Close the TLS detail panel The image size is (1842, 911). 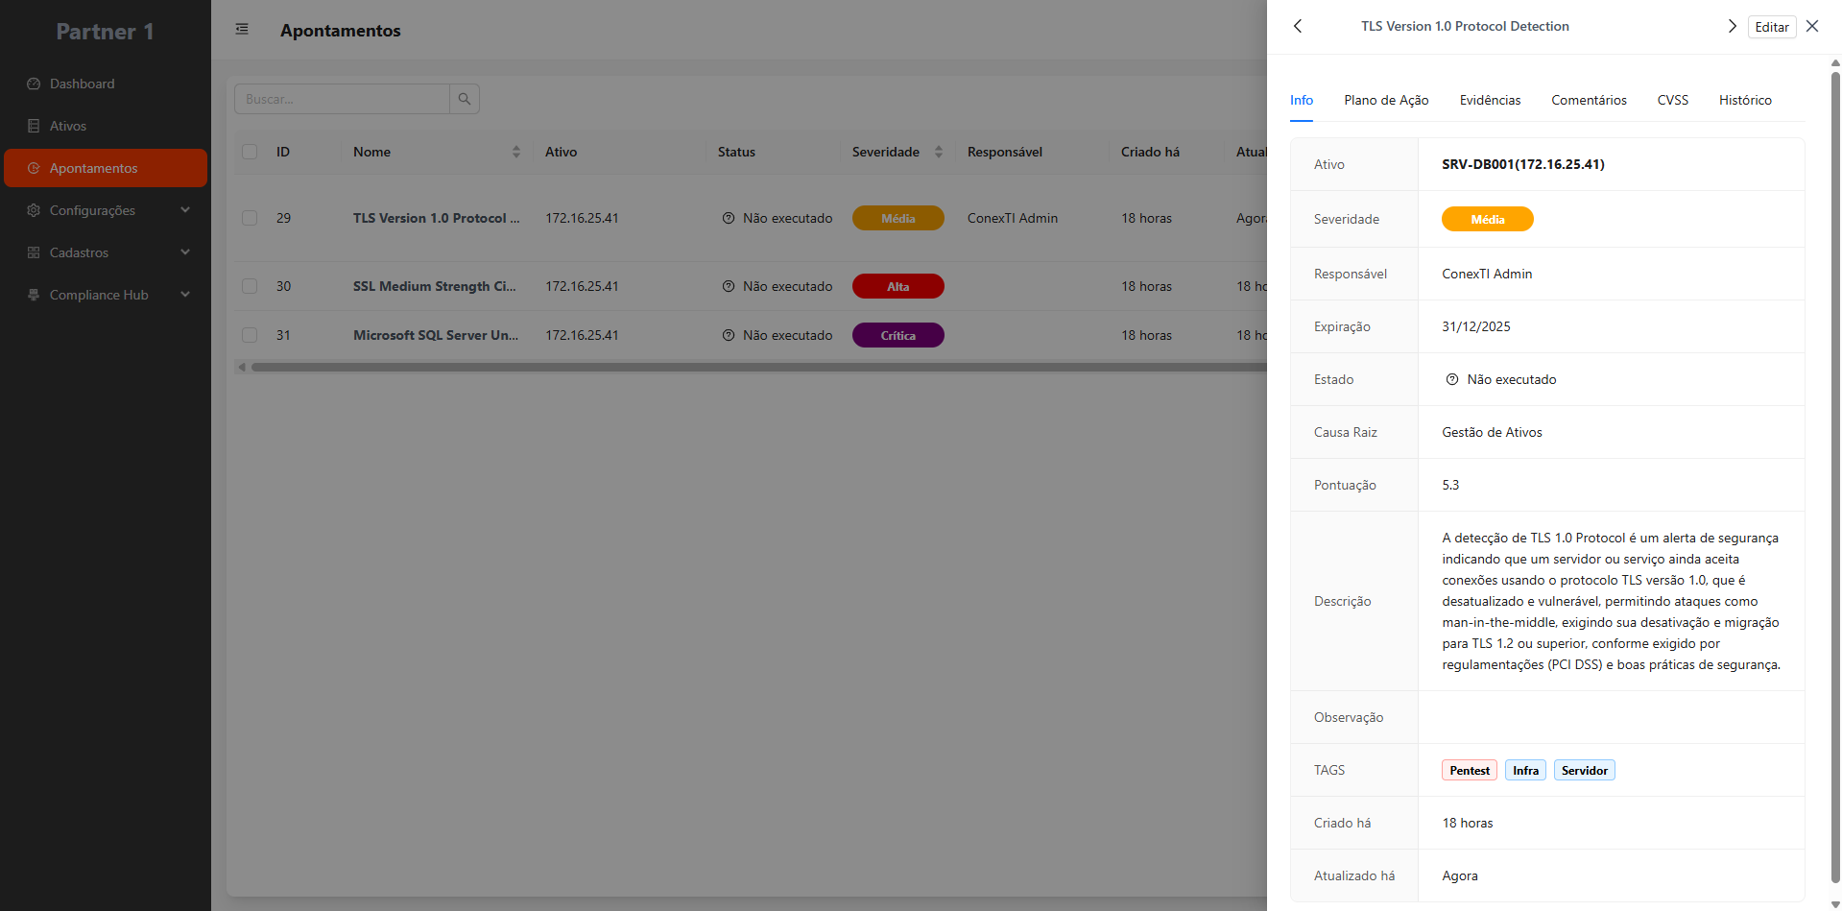click(1812, 26)
